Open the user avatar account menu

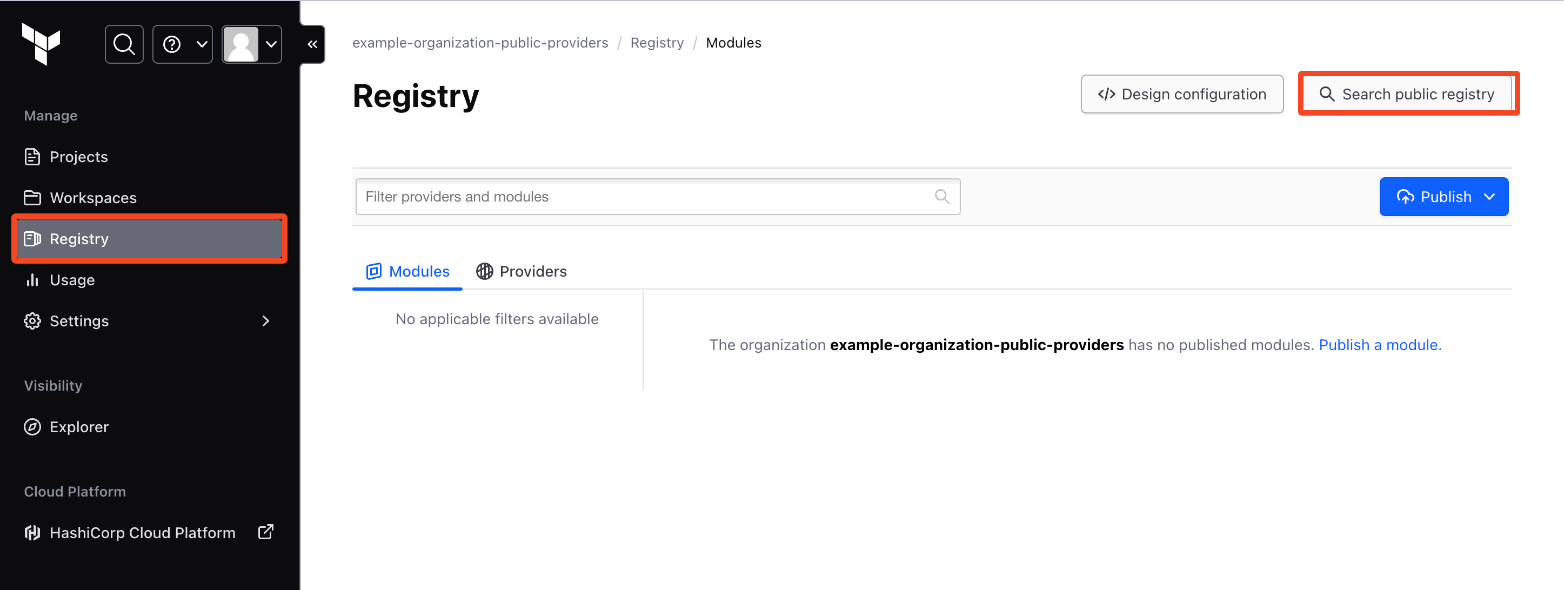251,44
